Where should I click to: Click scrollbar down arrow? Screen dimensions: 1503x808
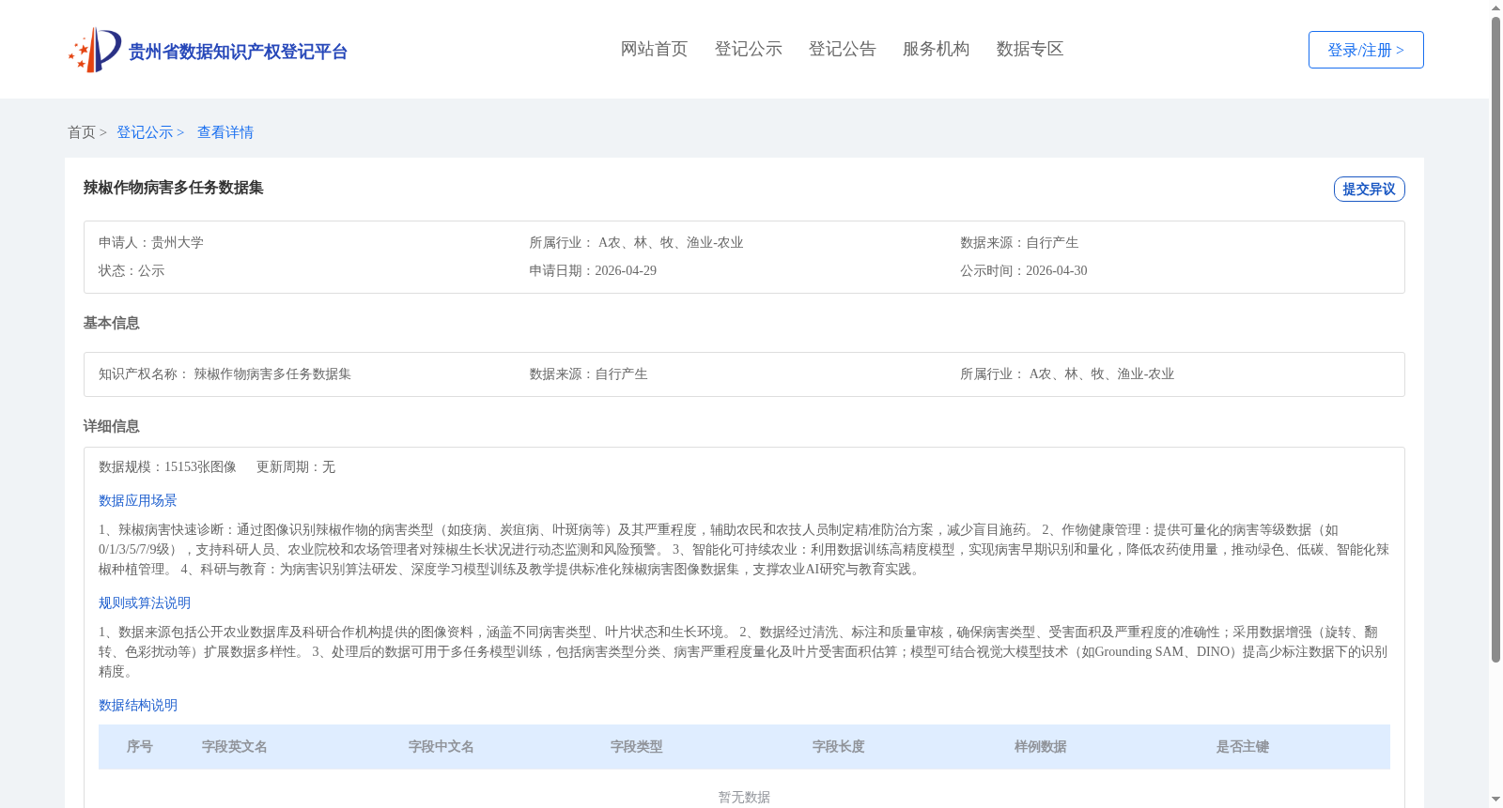1495,800
